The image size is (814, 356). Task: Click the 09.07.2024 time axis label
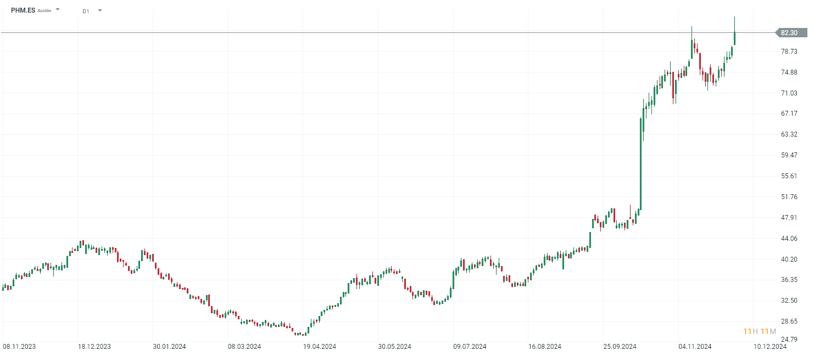tap(470, 347)
